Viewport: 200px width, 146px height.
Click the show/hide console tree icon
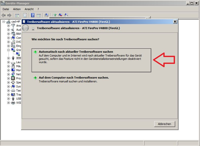pos(17,15)
